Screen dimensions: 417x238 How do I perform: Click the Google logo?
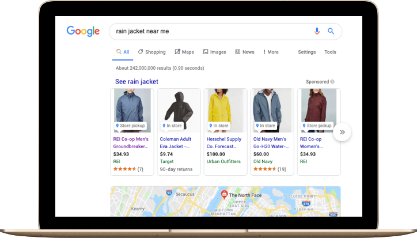(83, 31)
